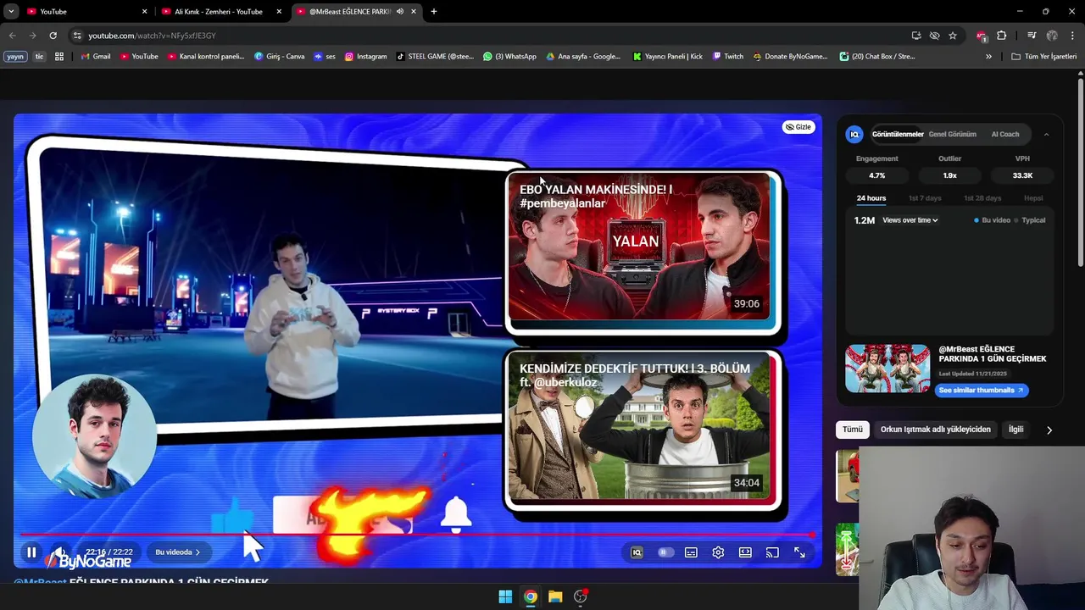The height and width of the screenshot is (610, 1085).
Task: Click the MrBeast video thumbnail in vidIQ panel
Action: tap(887, 369)
